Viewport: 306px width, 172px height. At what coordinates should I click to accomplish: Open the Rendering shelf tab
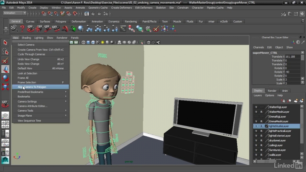click(x=131, y=21)
